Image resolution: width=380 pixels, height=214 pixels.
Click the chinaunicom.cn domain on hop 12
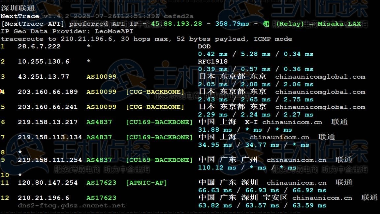pyautogui.click(x=322, y=198)
